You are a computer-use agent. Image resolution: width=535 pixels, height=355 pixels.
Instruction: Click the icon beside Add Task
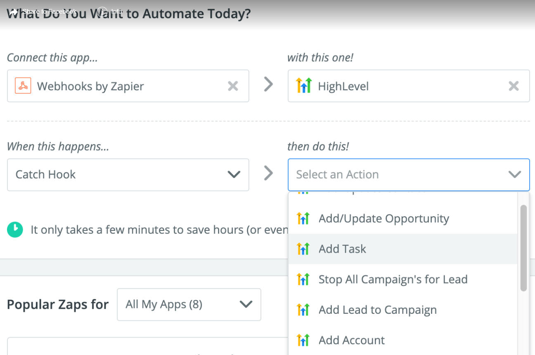tap(303, 249)
